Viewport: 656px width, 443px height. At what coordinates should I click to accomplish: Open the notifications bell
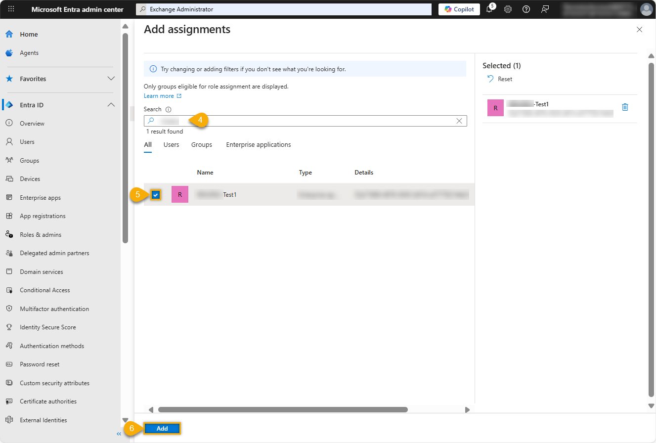click(x=489, y=9)
